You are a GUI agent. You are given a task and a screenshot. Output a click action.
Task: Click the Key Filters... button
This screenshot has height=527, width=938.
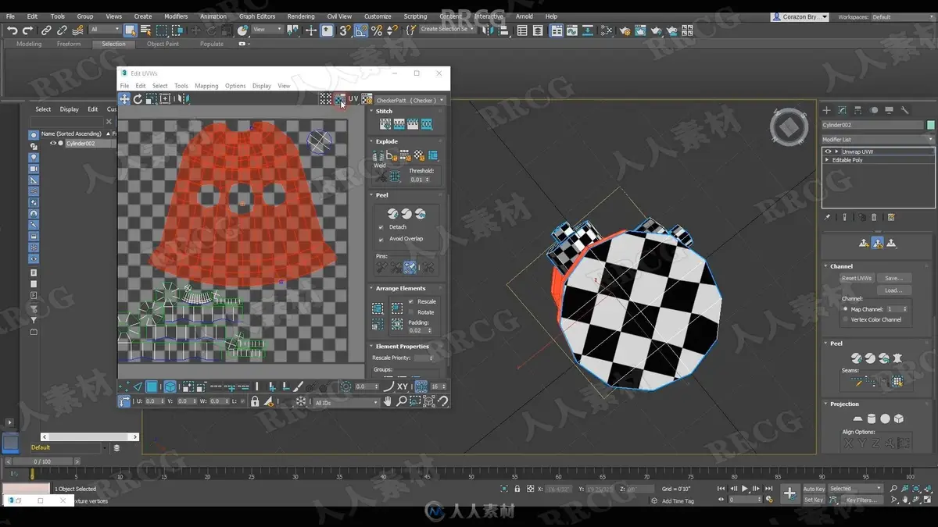coord(861,500)
